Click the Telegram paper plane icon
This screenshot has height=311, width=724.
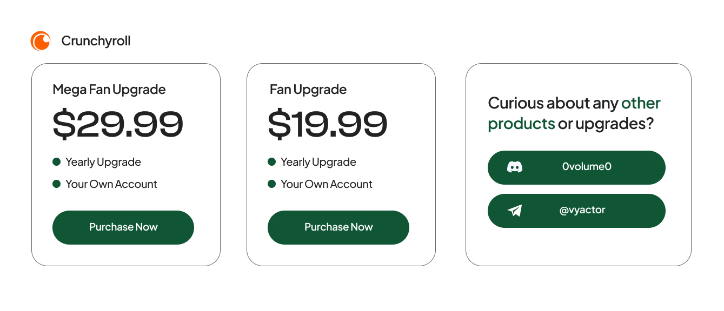(515, 211)
